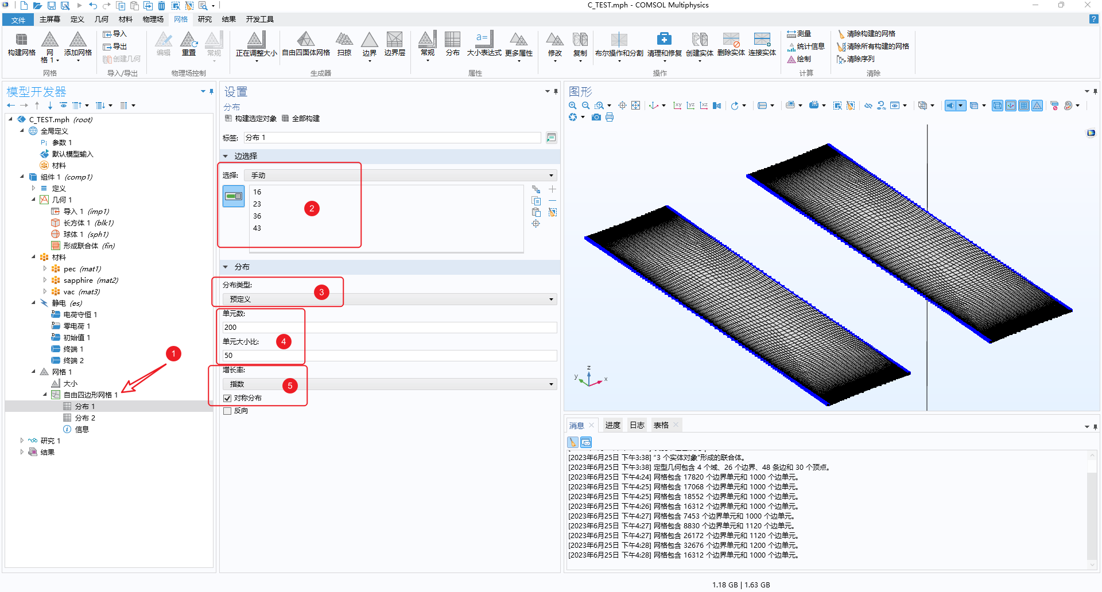1102x592 pixels.
Task: Click the 单元大小比 input field
Action: [390, 356]
